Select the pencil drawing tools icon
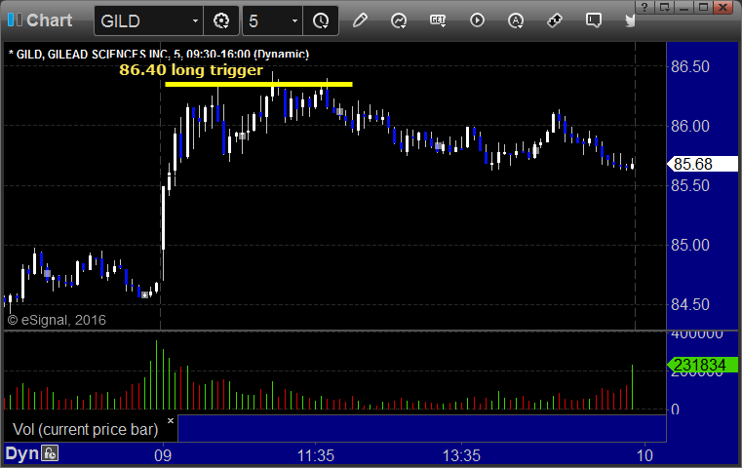Viewport: 742px width, 468px height. coord(360,20)
